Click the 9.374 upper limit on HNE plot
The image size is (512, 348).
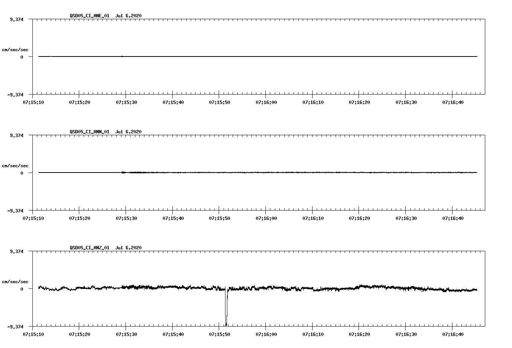(17, 19)
